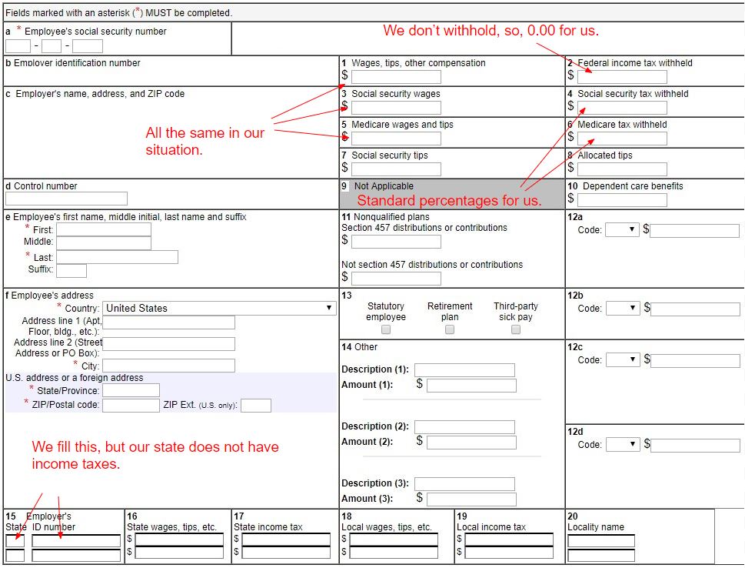This screenshot has width=745, height=568.
Task: Click the Amount (3) field
Action: pyautogui.click(x=471, y=499)
